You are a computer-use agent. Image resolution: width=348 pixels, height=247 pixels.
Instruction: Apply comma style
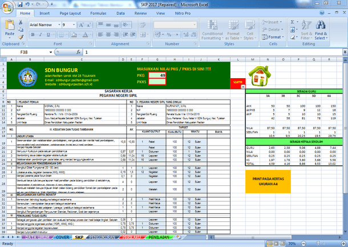(177, 35)
